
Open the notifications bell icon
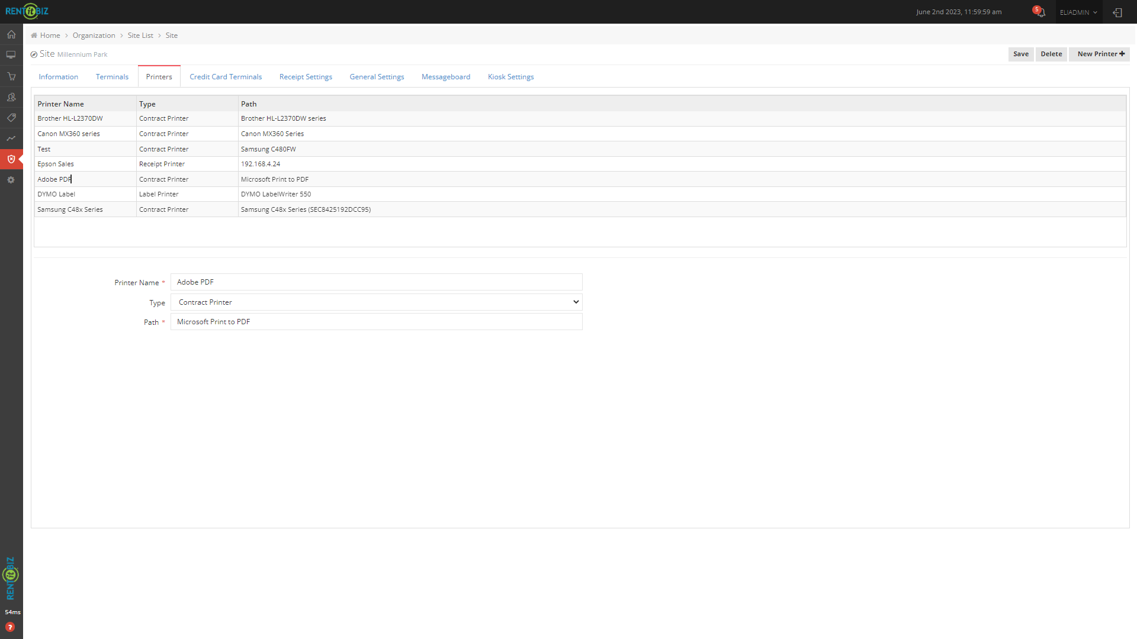tap(1040, 12)
